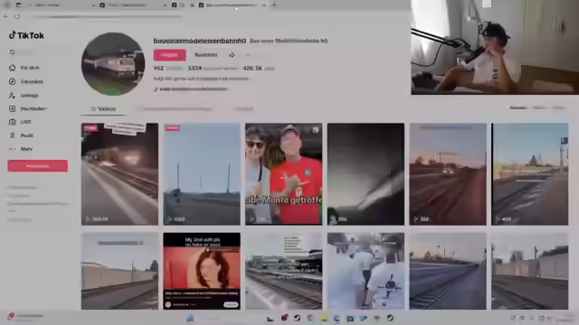Click the browser refresh icon
This screenshot has width=579, height=325.
coord(17,16)
